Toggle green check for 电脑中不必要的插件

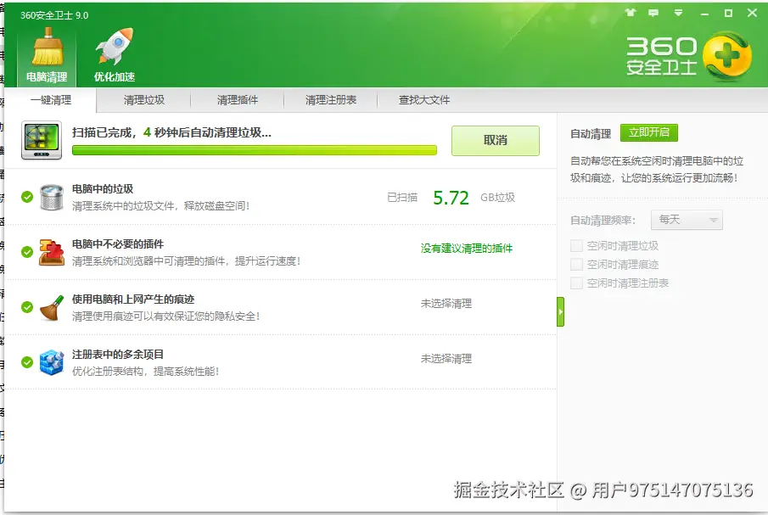(27, 252)
